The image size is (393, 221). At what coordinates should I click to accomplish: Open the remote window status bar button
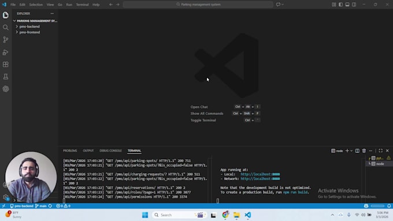tap(4, 206)
